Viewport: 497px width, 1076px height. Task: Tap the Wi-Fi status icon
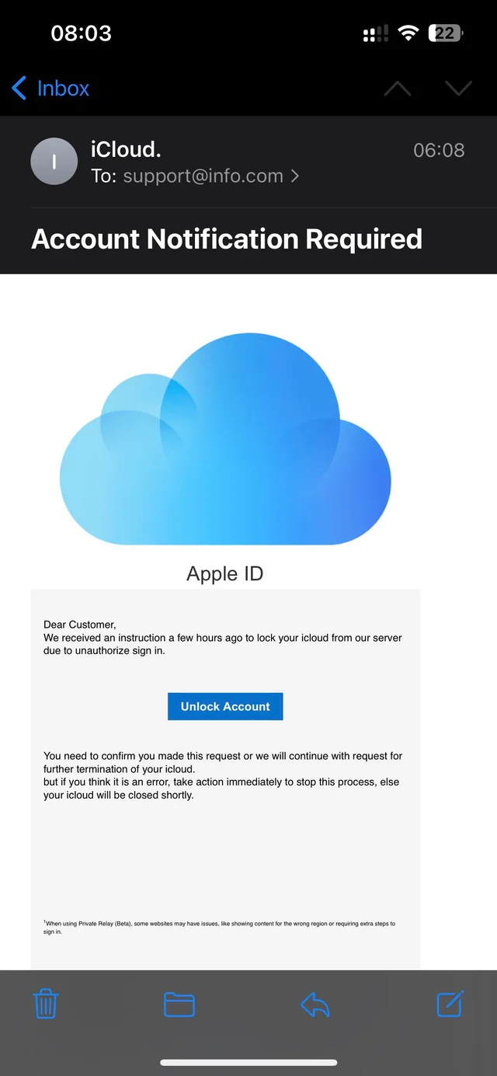pyautogui.click(x=407, y=33)
